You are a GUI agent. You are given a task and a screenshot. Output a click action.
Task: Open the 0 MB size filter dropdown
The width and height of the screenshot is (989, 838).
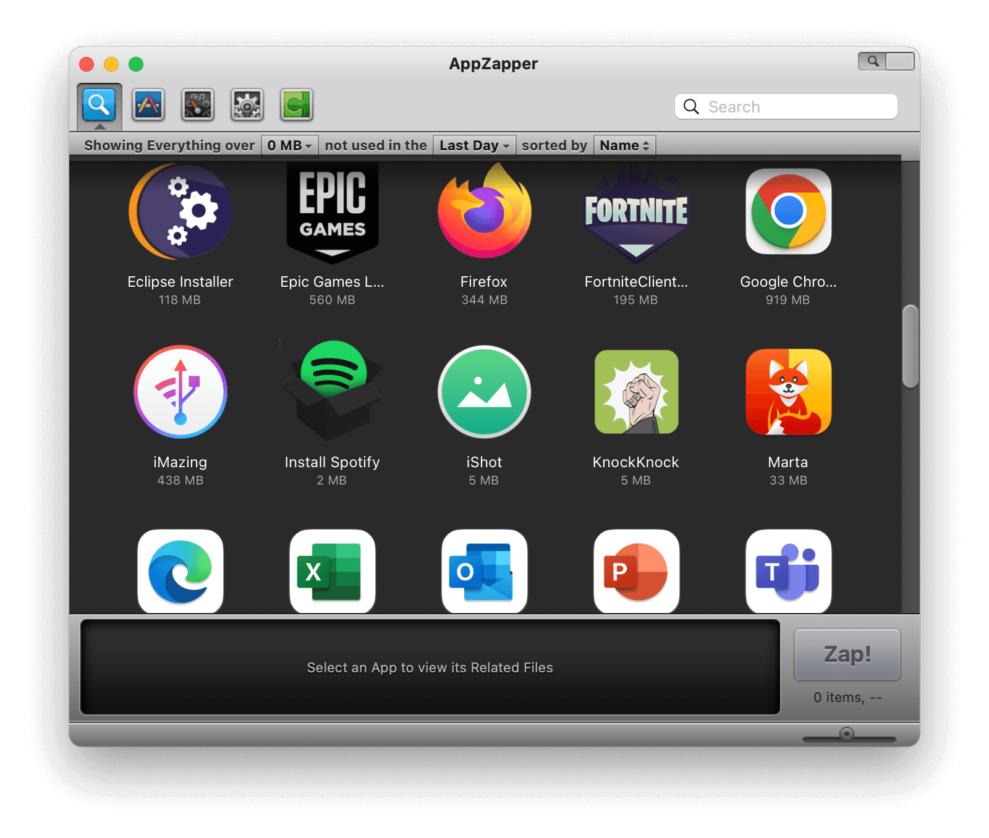coord(290,146)
